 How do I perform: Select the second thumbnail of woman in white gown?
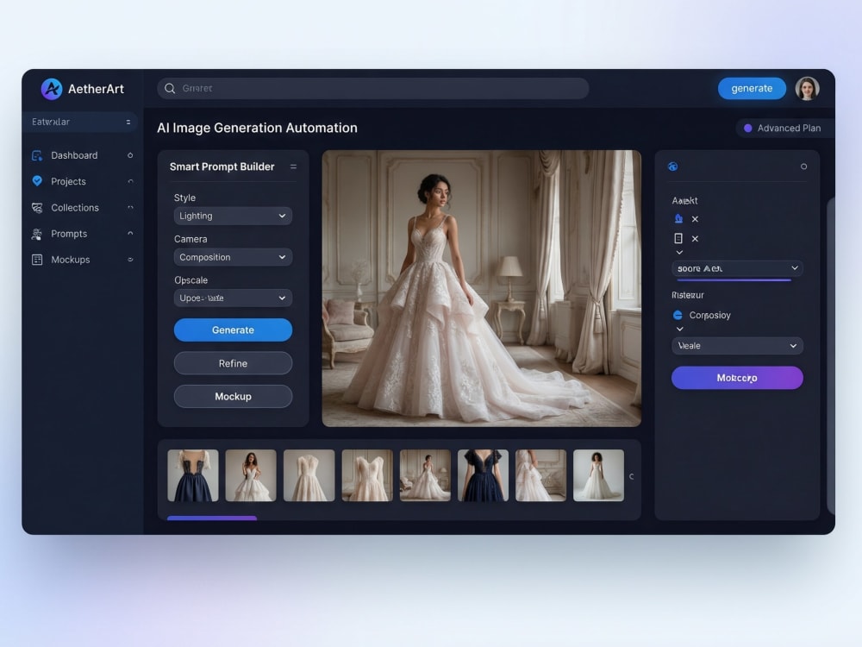251,475
